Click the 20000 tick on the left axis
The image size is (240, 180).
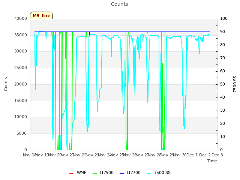[x=21, y=84]
